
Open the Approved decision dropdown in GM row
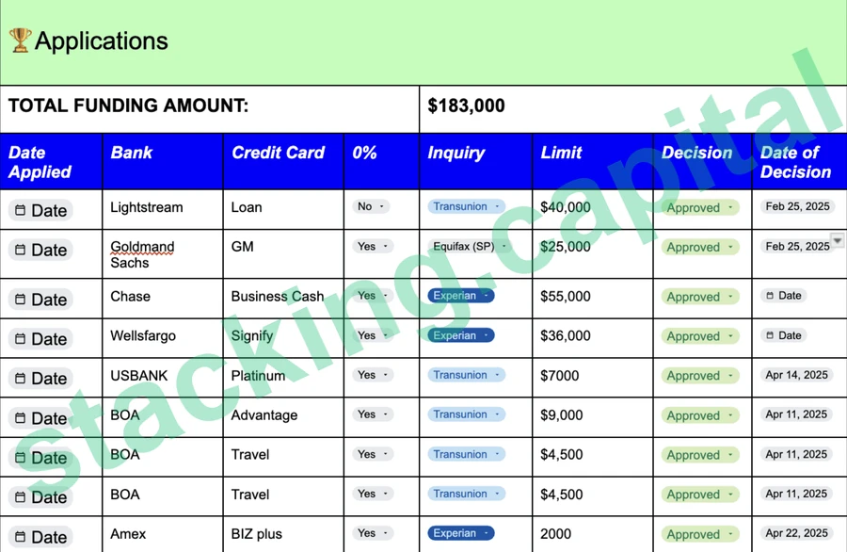coord(700,247)
